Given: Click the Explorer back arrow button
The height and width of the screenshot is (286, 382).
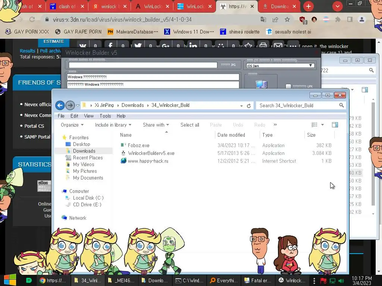Looking at the screenshot, I should coord(60,105).
